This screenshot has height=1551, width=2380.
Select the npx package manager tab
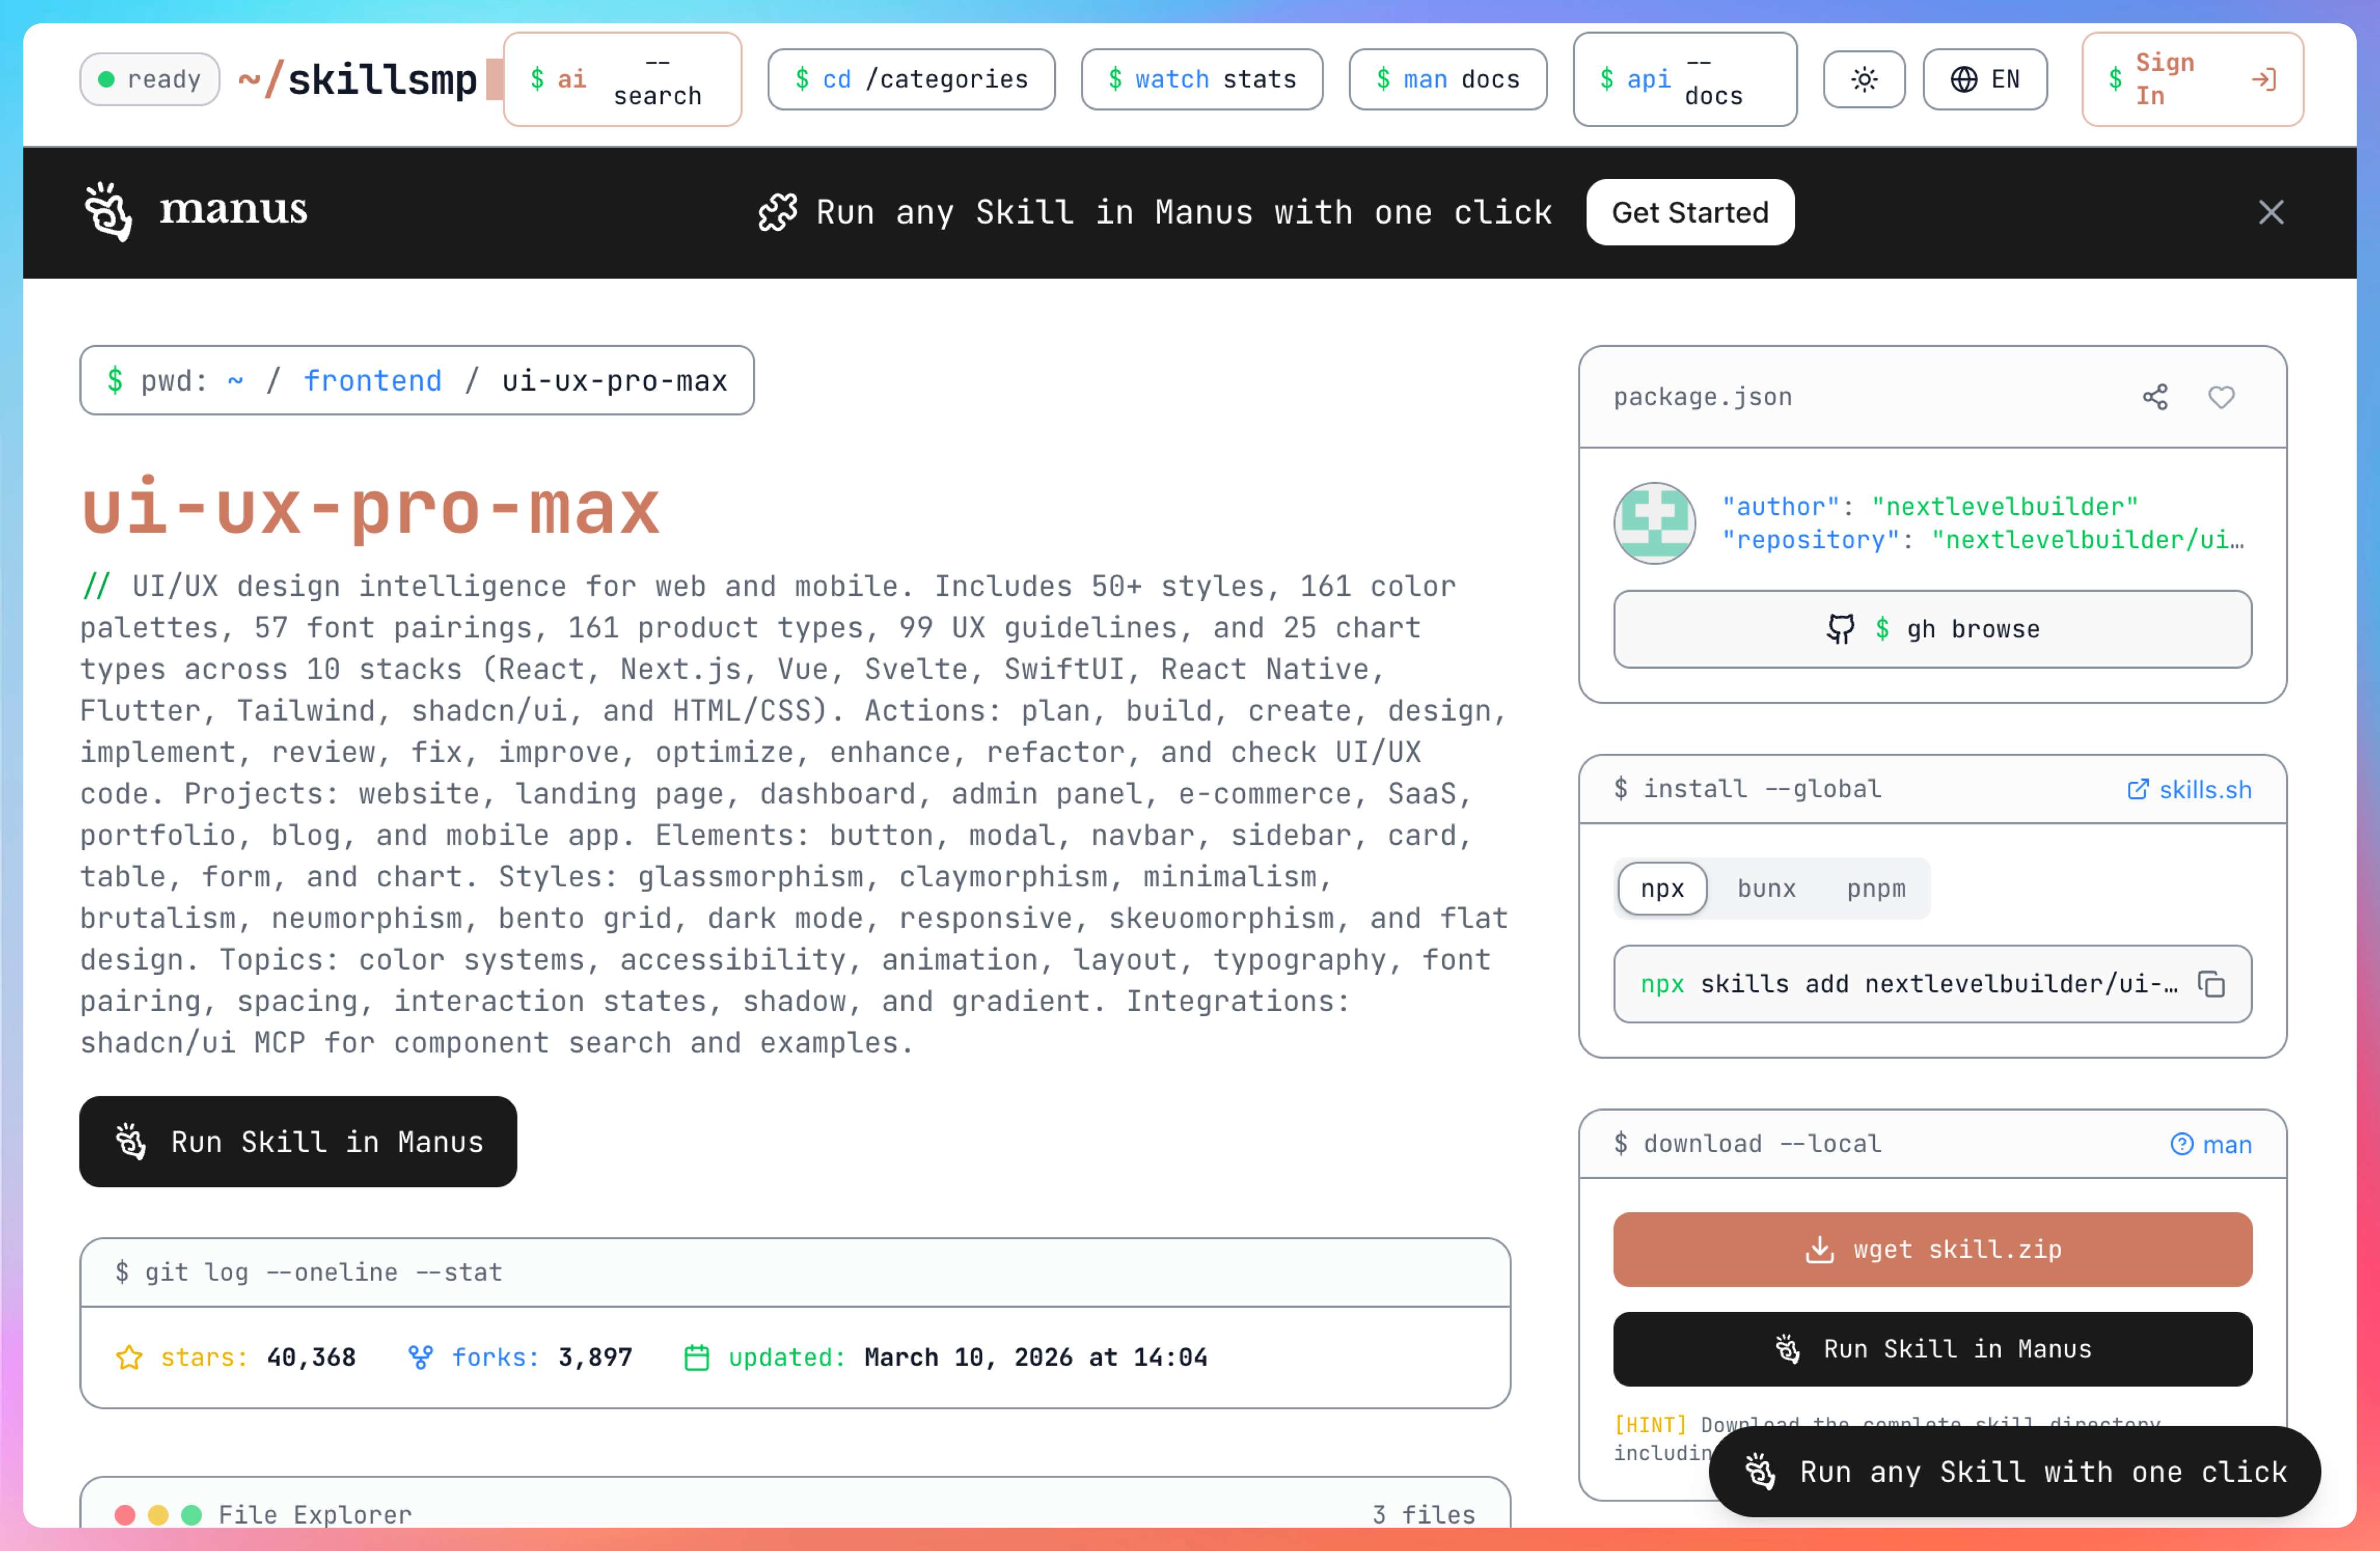[x=1661, y=887]
